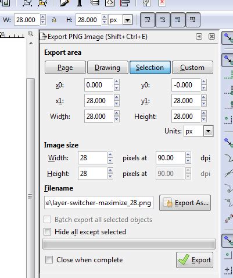
Task: Select the Drawing export area
Action: point(107,68)
